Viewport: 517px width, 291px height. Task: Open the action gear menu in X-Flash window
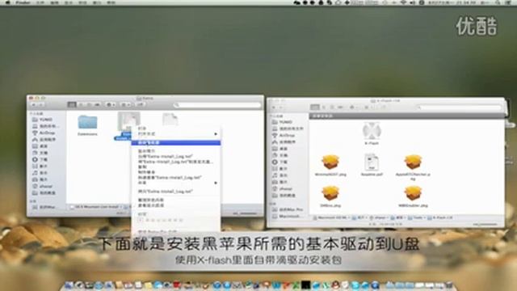click(353, 108)
